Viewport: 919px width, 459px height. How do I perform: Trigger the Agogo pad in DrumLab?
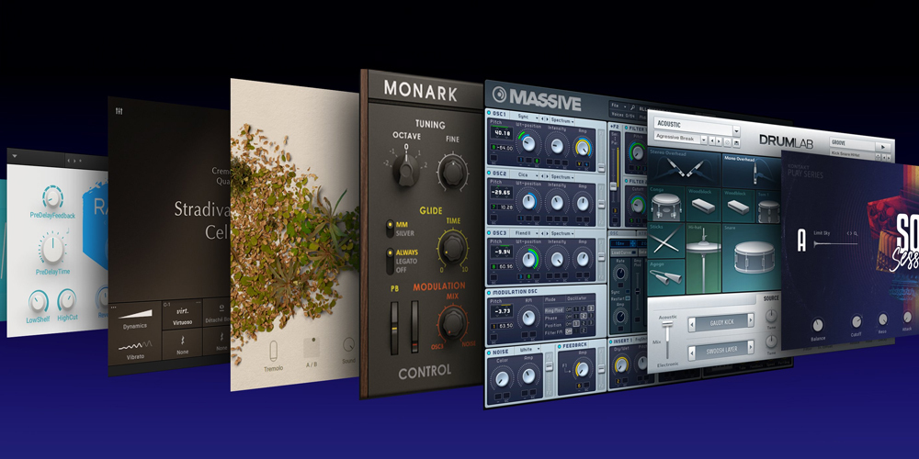coord(666,277)
